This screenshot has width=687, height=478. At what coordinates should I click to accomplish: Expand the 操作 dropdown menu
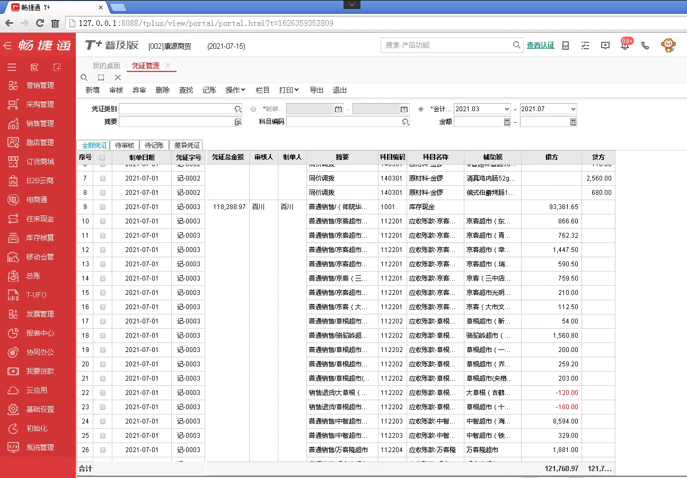pos(235,90)
